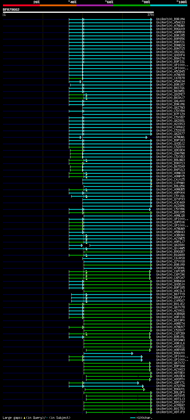Click the orange ~40% identity legend segment
Viewport: 190px width, 420px height.
[x=58, y=5]
